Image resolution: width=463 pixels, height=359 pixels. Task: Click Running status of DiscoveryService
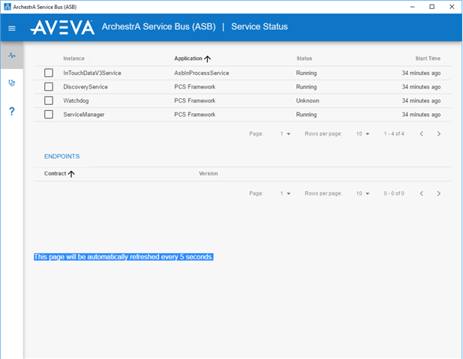coord(306,87)
